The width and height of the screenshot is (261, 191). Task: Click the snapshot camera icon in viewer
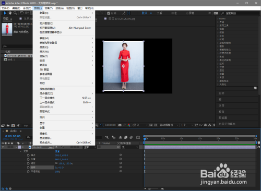tap(120, 125)
